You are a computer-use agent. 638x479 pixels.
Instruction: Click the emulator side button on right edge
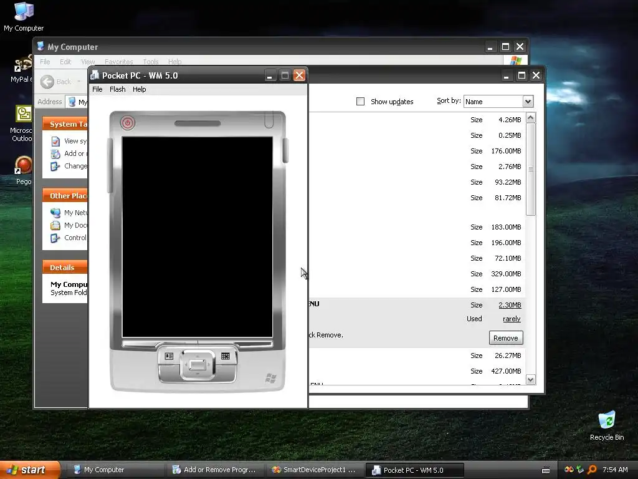285,150
